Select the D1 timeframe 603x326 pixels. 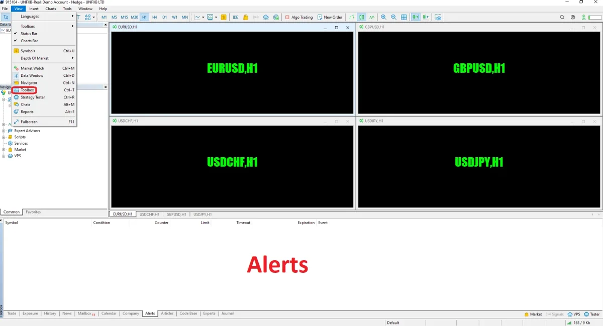[x=164, y=17]
